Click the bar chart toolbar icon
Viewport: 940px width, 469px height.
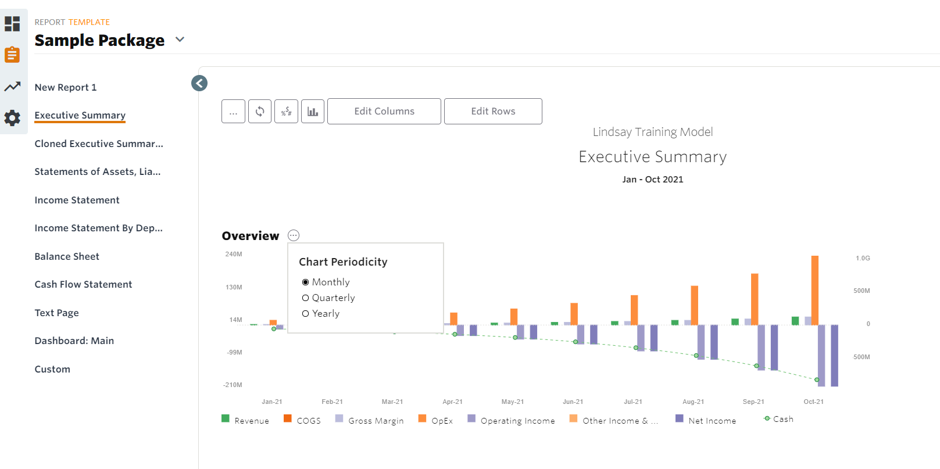pyautogui.click(x=313, y=111)
